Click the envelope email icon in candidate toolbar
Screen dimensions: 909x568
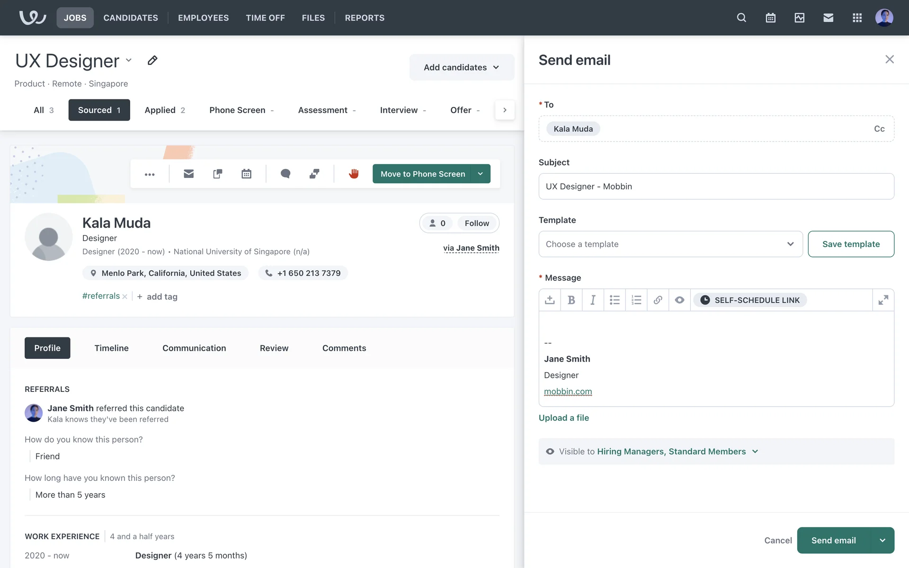tap(188, 174)
